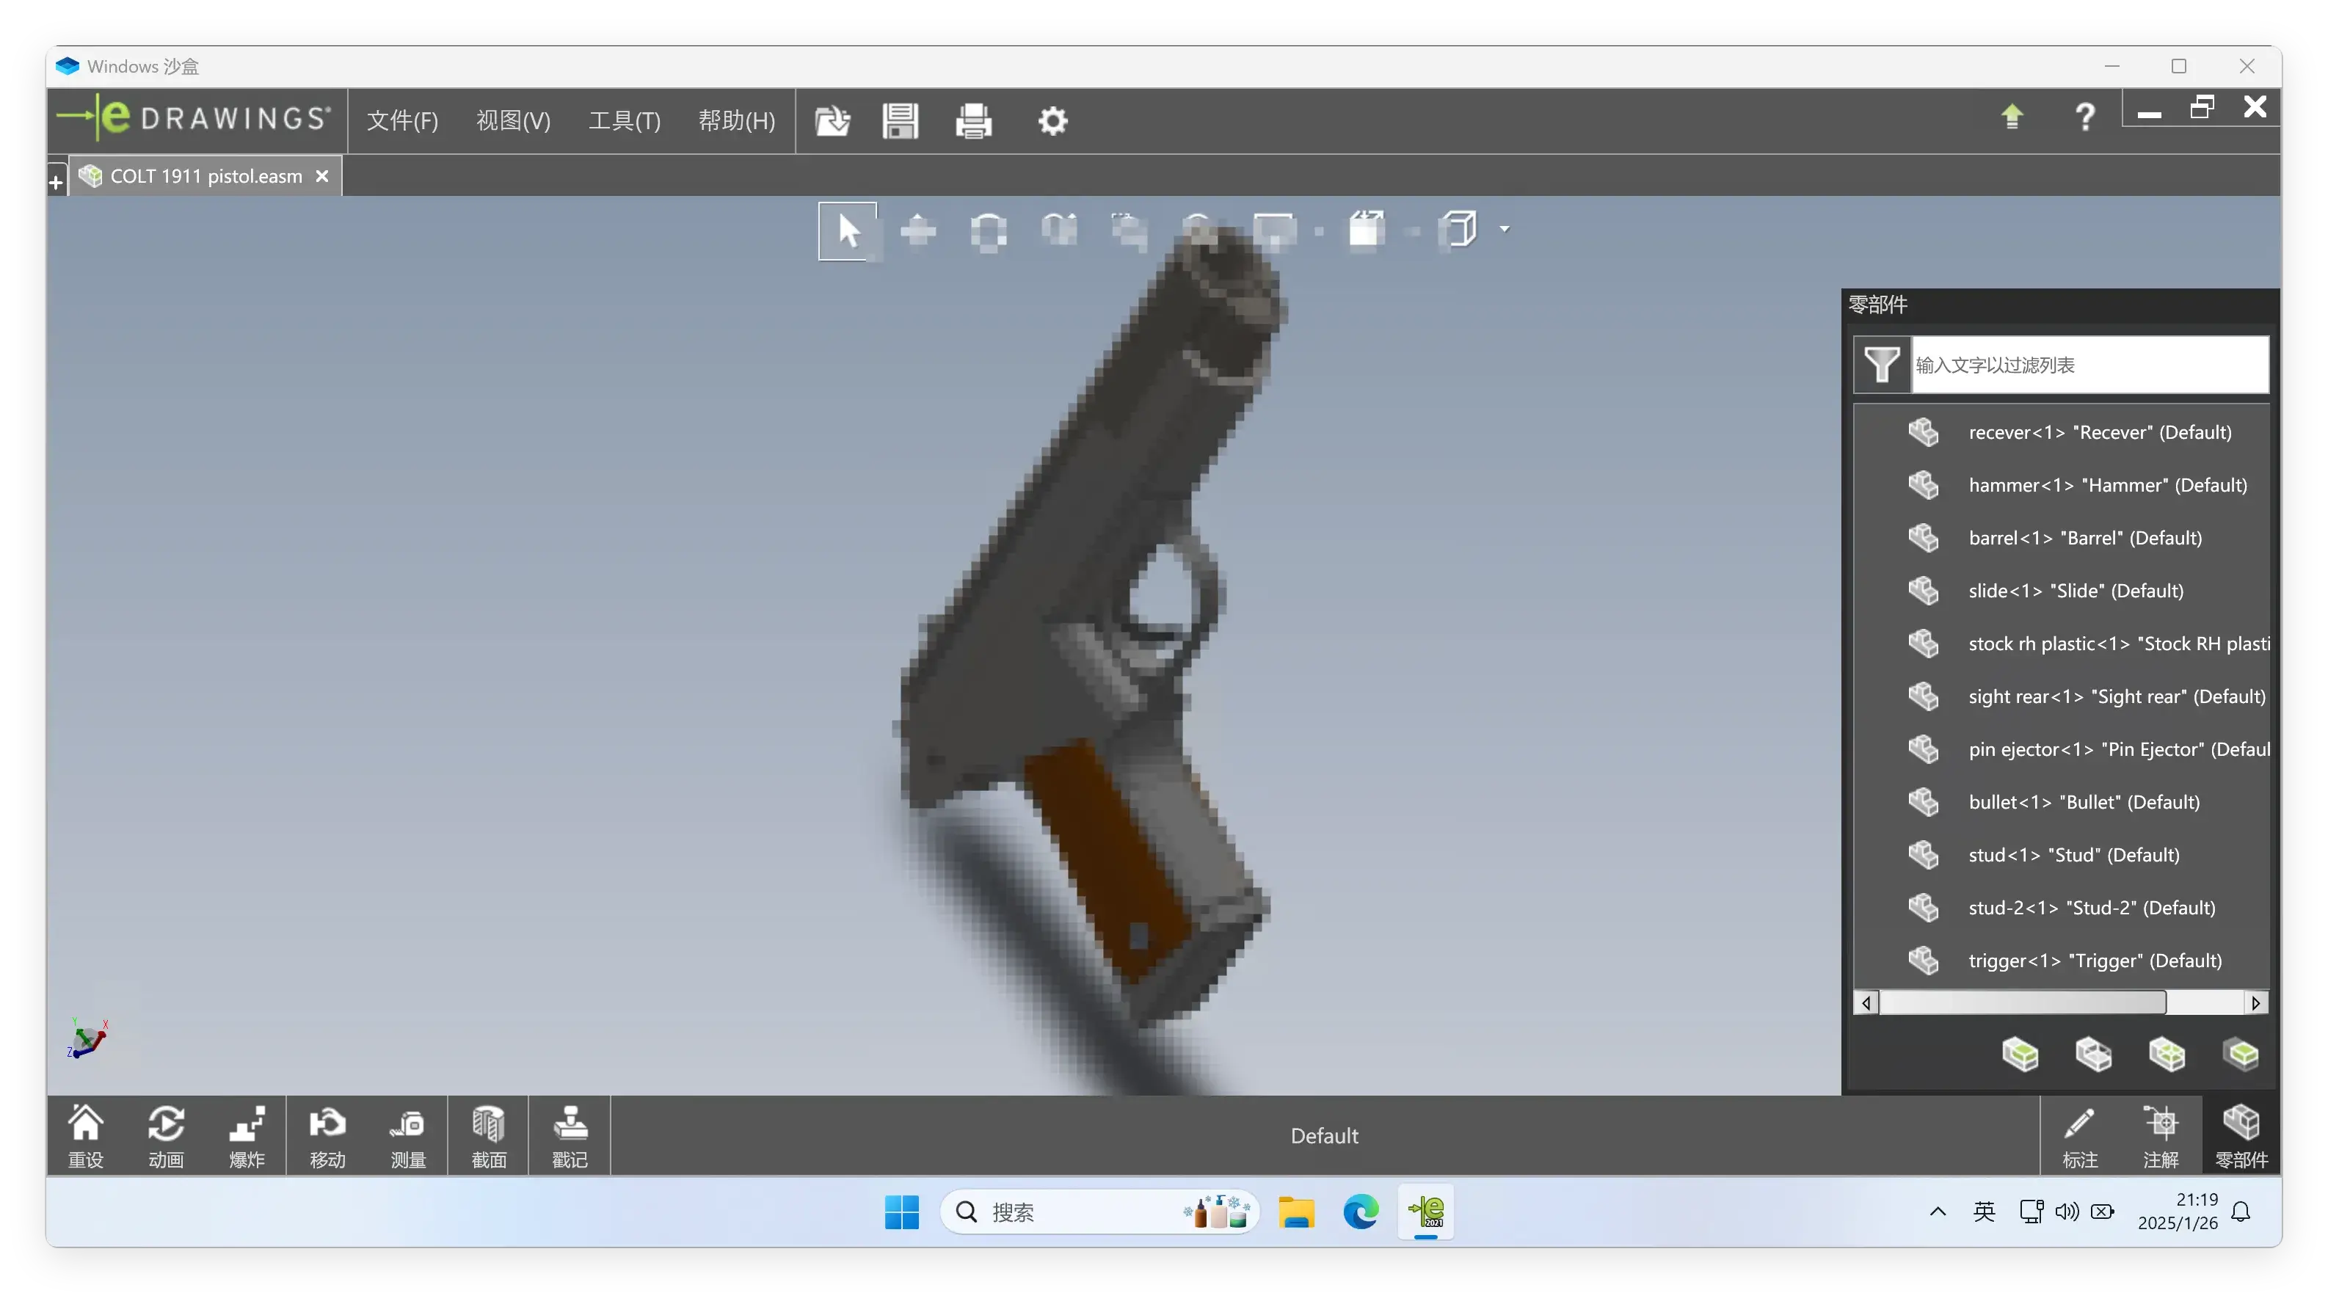Start the 动画 (Animate) playback tool
Image resolution: width=2328 pixels, height=1293 pixels.
coord(167,1136)
